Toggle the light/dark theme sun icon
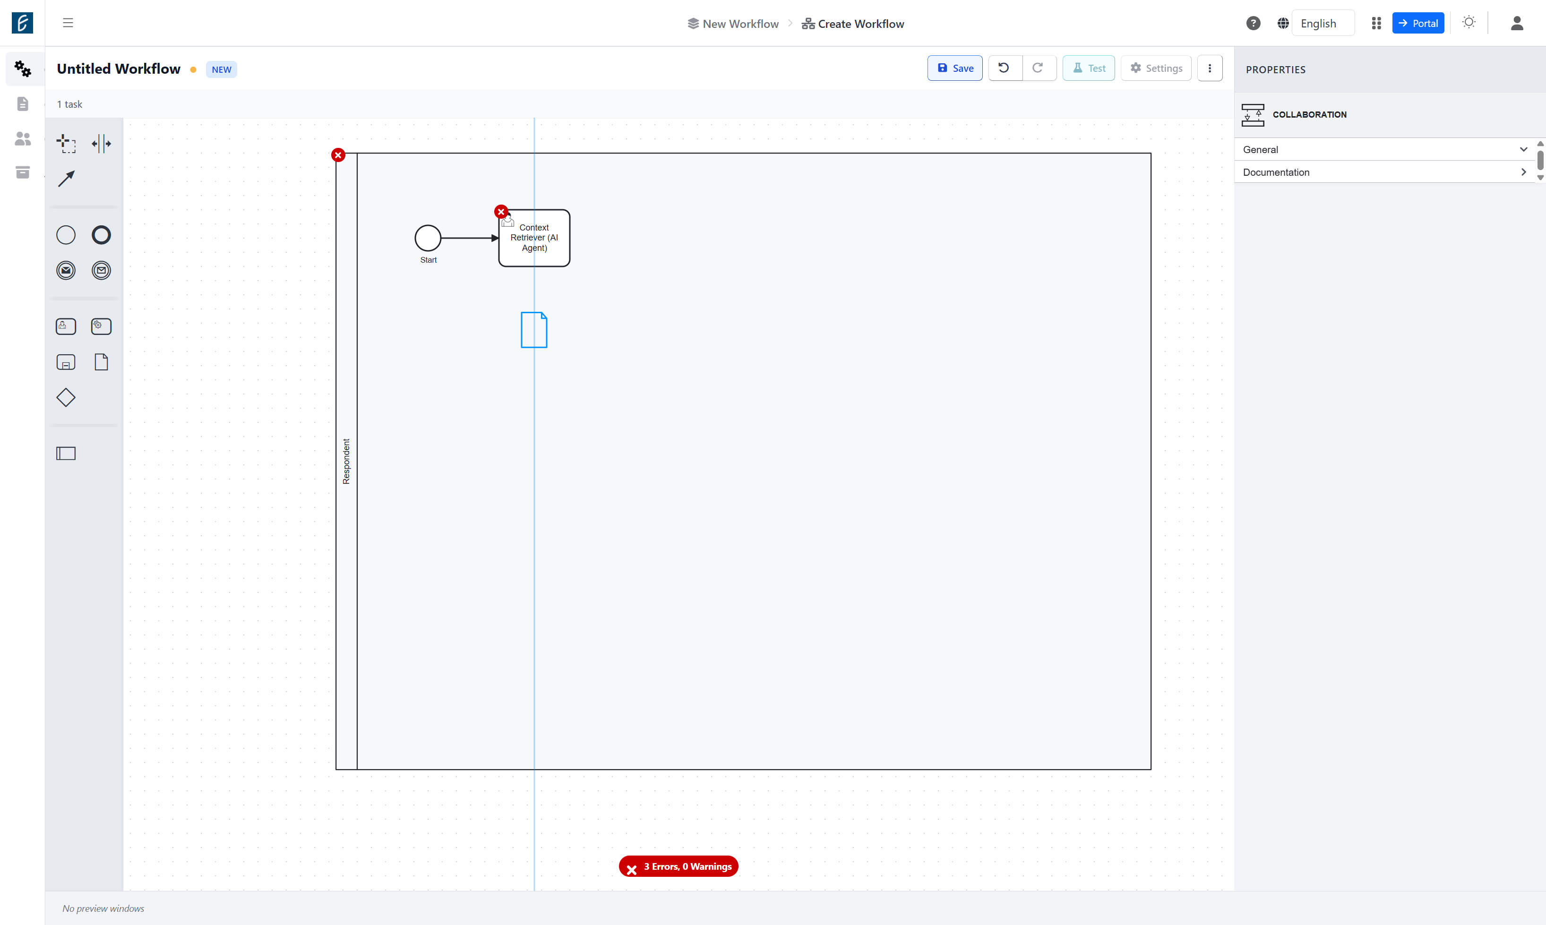1546x925 pixels. [1469, 22]
